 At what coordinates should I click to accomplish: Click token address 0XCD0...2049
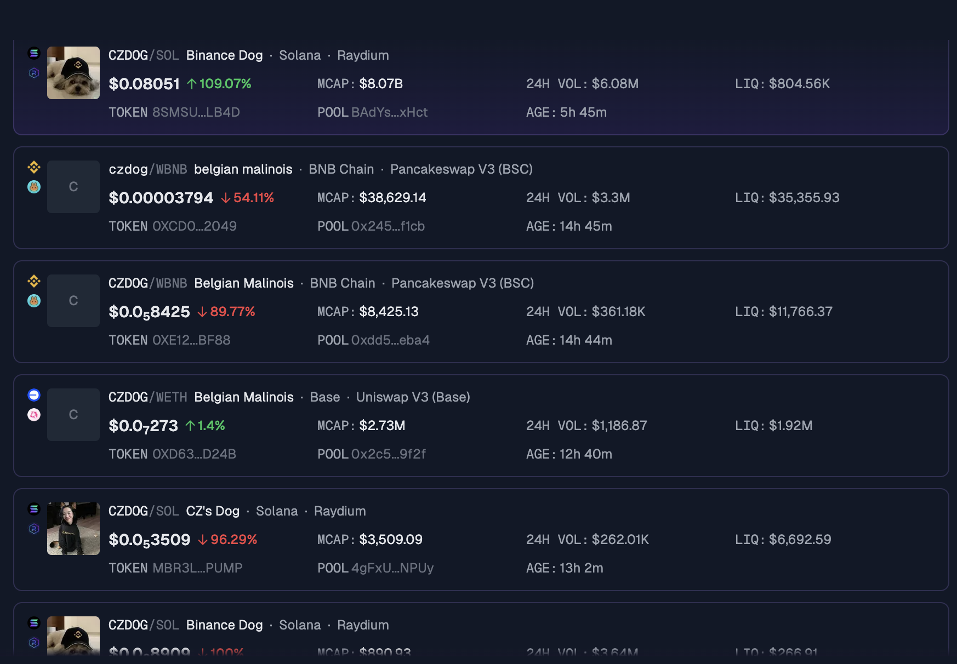195,226
